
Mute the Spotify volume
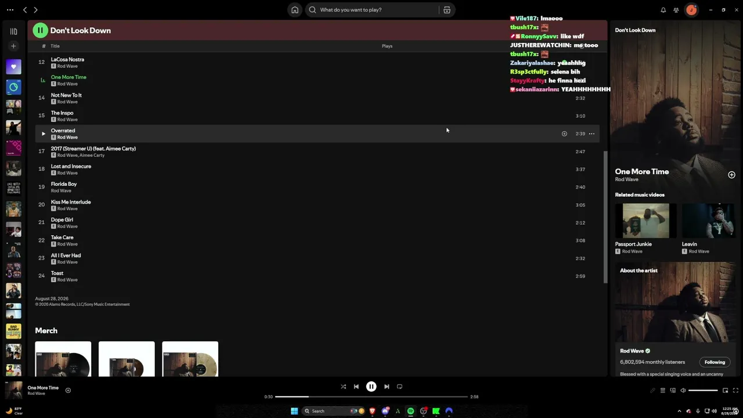(x=683, y=390)
